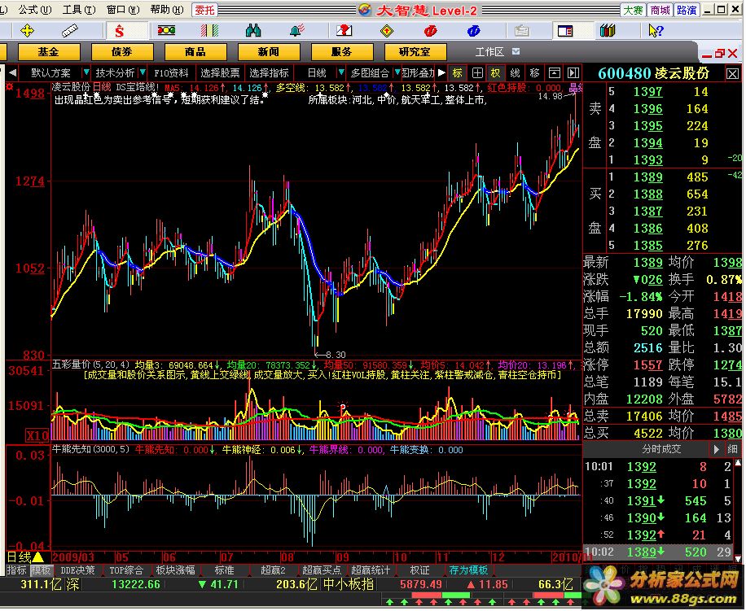Image resolution: width=746 pixels, height=611 pixels.
Task: Click the 债券 yellow button
Action: pyautogui.click(x=122, y=52)
